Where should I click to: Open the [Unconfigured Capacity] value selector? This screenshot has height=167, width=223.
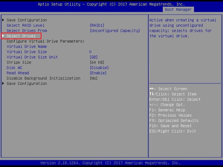(x=115, y=31)
